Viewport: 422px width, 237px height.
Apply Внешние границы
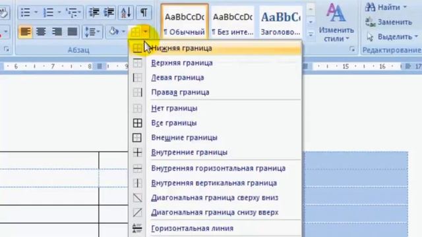215,138
